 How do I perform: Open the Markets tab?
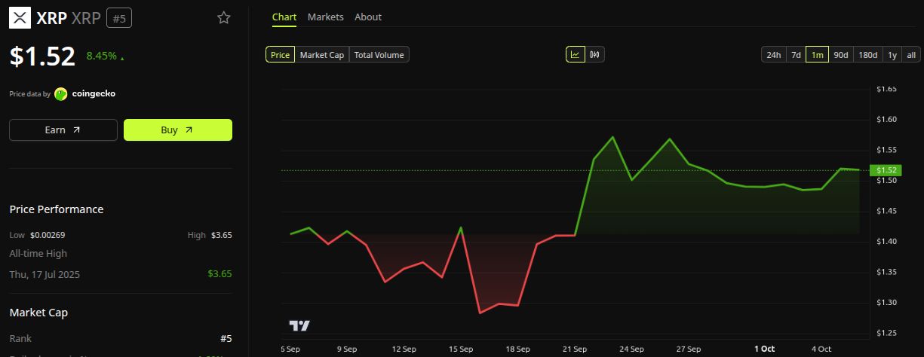pos(326,17)
